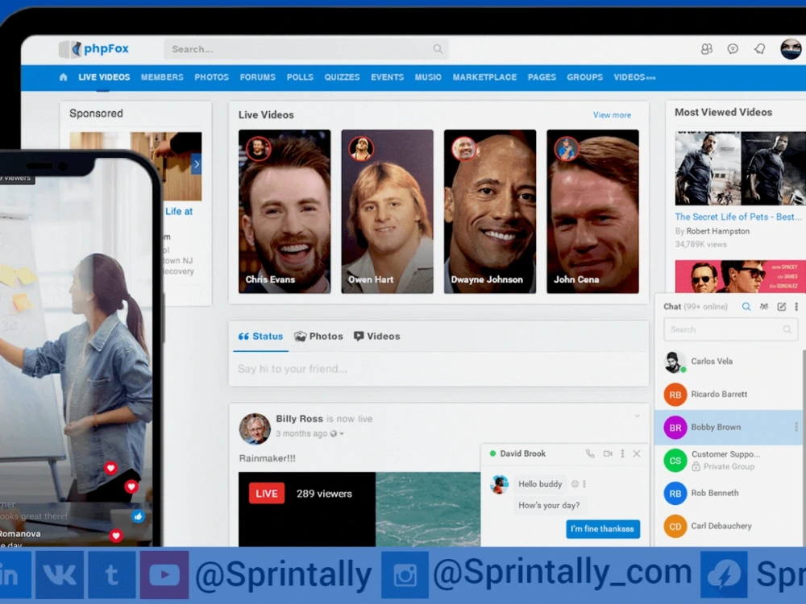Image resolution: width=806 pixels, height=604 pixels.
Task: Open Ricardo Barrett chat contact
Action: pyautogui.click(x=730, y=395)
